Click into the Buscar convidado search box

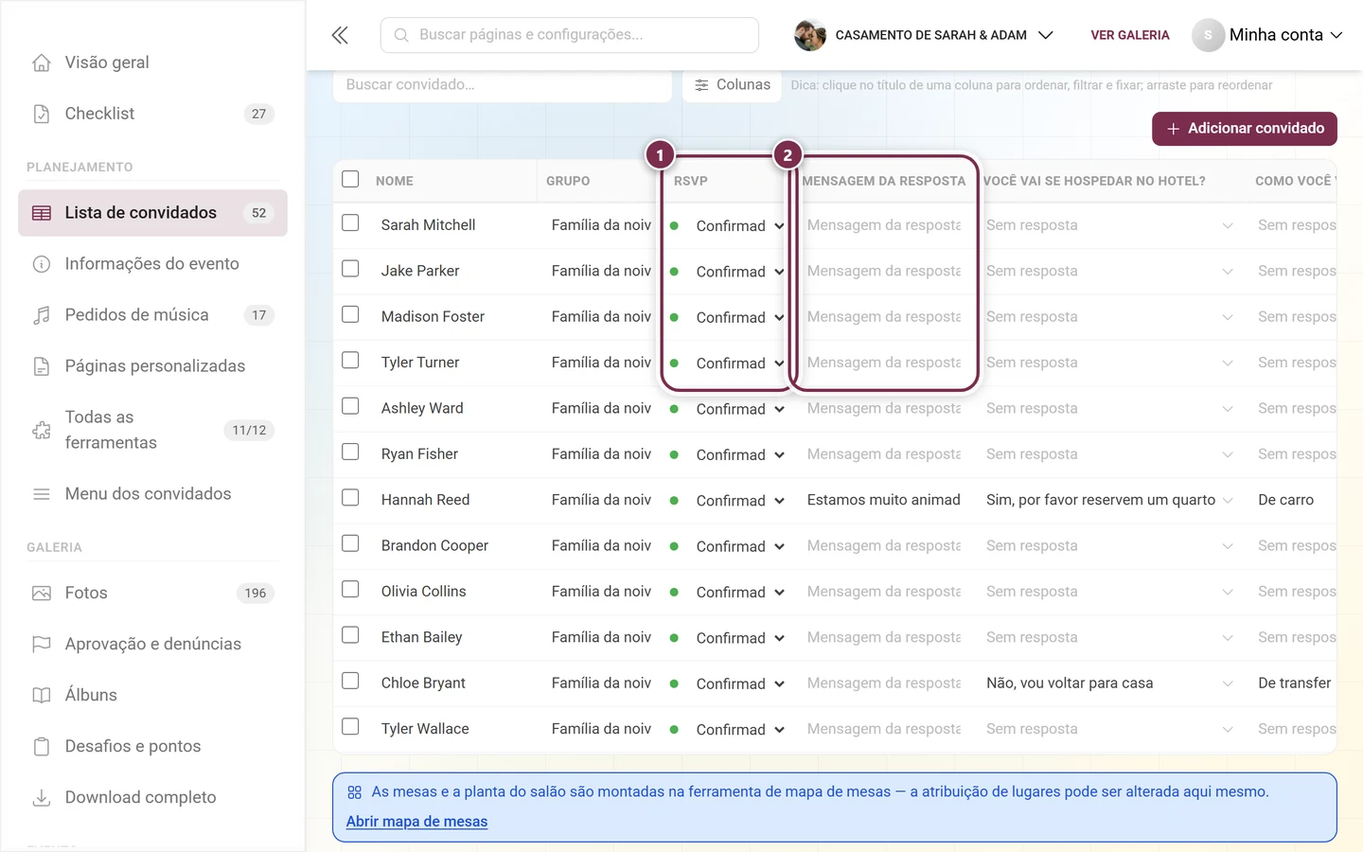503,85
